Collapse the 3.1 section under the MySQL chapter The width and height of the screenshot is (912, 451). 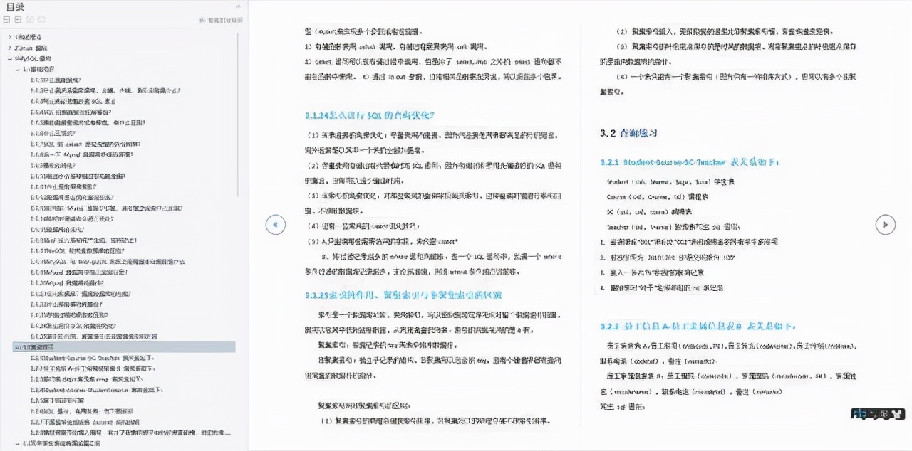[17, 69]
